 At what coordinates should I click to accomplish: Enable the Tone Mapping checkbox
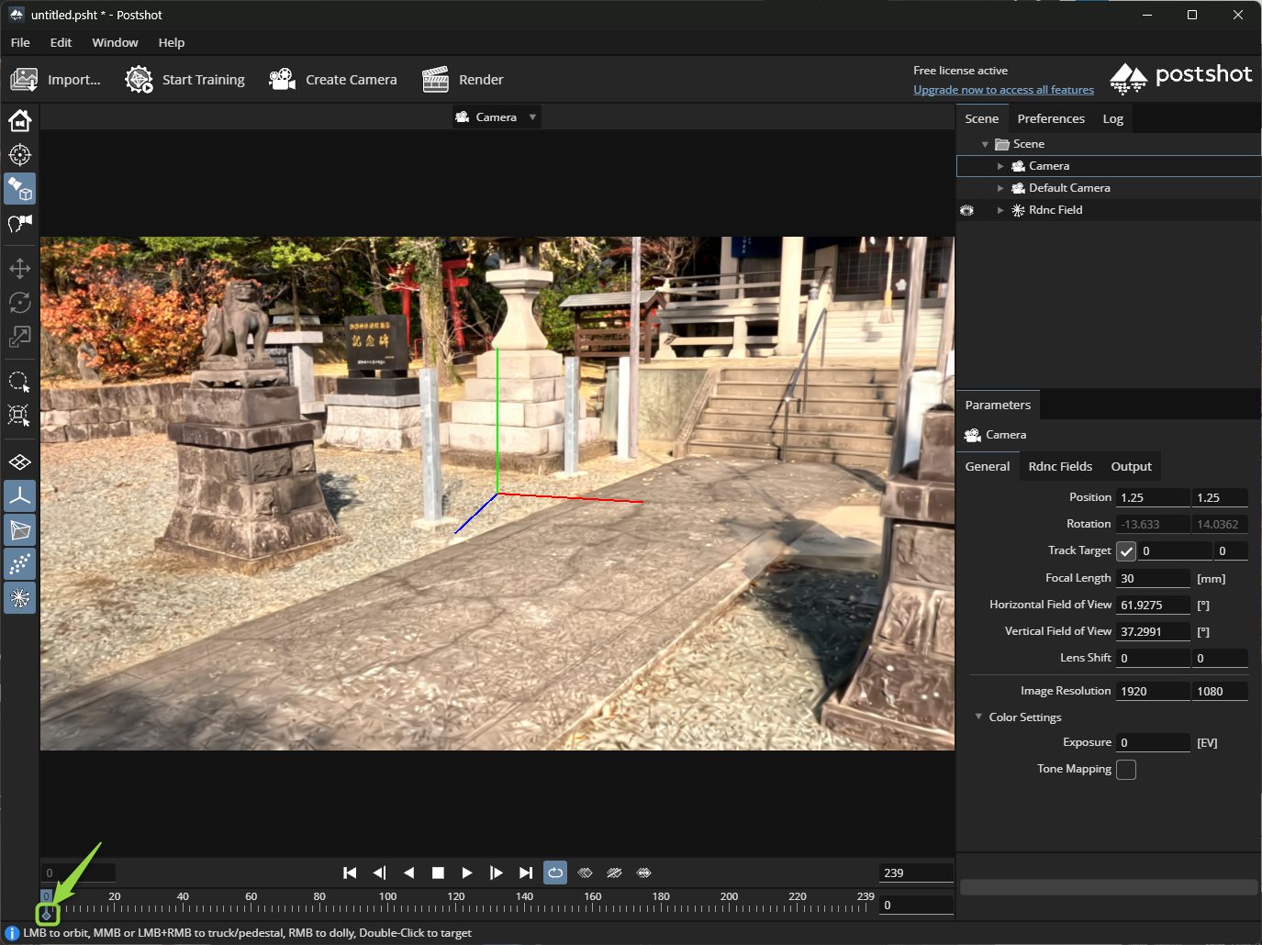(x=1126, y=770)
